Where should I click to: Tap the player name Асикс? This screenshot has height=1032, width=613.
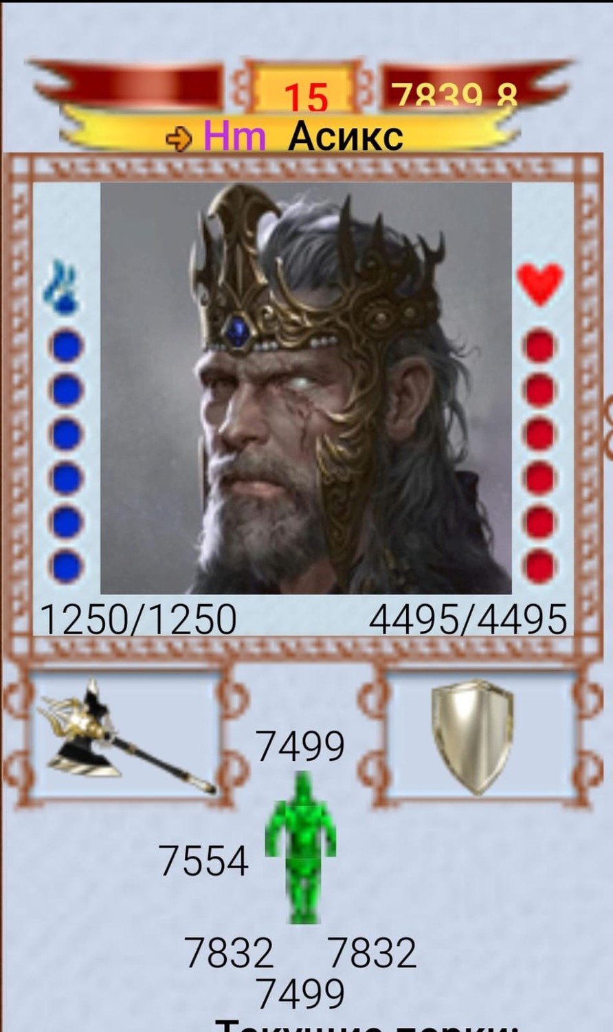click(x=346, y=136)
